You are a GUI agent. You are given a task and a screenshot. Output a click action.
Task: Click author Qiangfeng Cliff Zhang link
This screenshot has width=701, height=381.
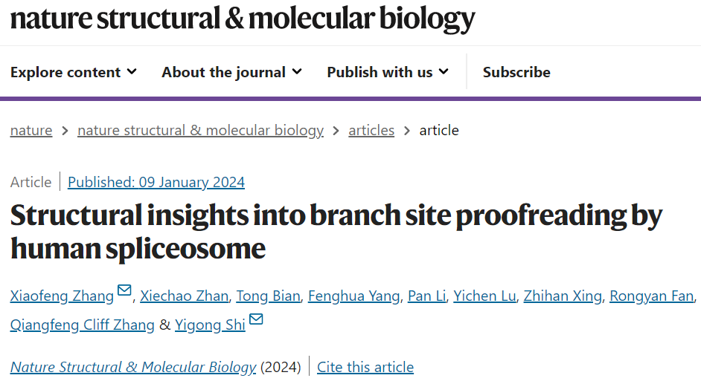coord(83,325)
